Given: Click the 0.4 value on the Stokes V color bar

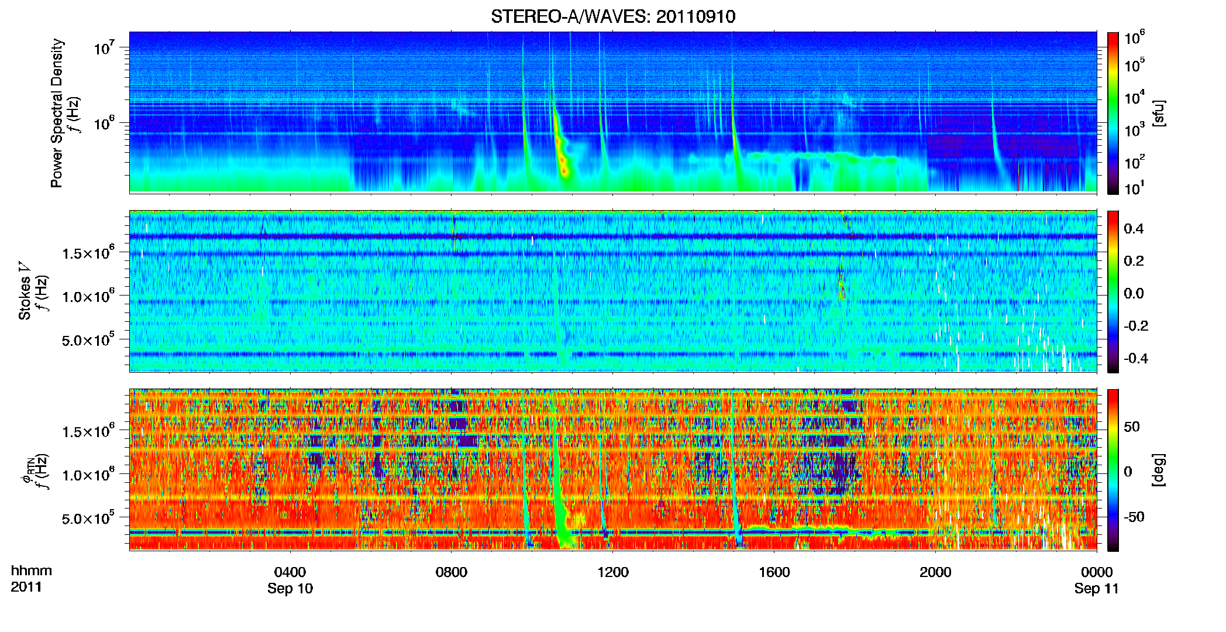Looking at the screenshot, I should (x=1134, y=229).
